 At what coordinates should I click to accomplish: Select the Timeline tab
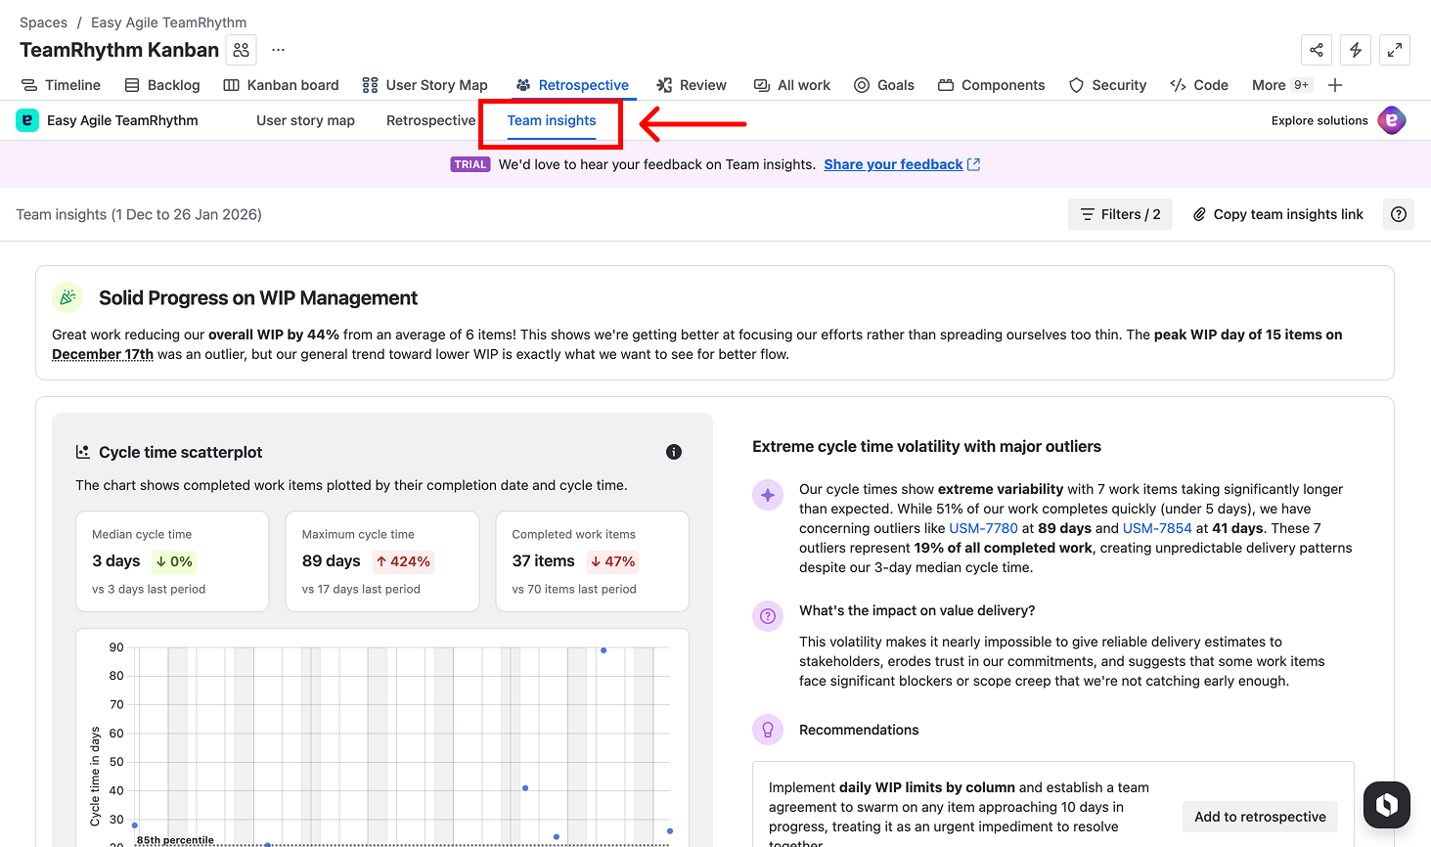(x=62, y=85)
